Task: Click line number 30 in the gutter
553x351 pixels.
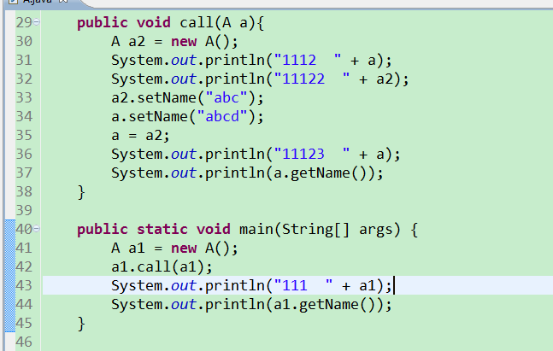Action: pos(24,41)
